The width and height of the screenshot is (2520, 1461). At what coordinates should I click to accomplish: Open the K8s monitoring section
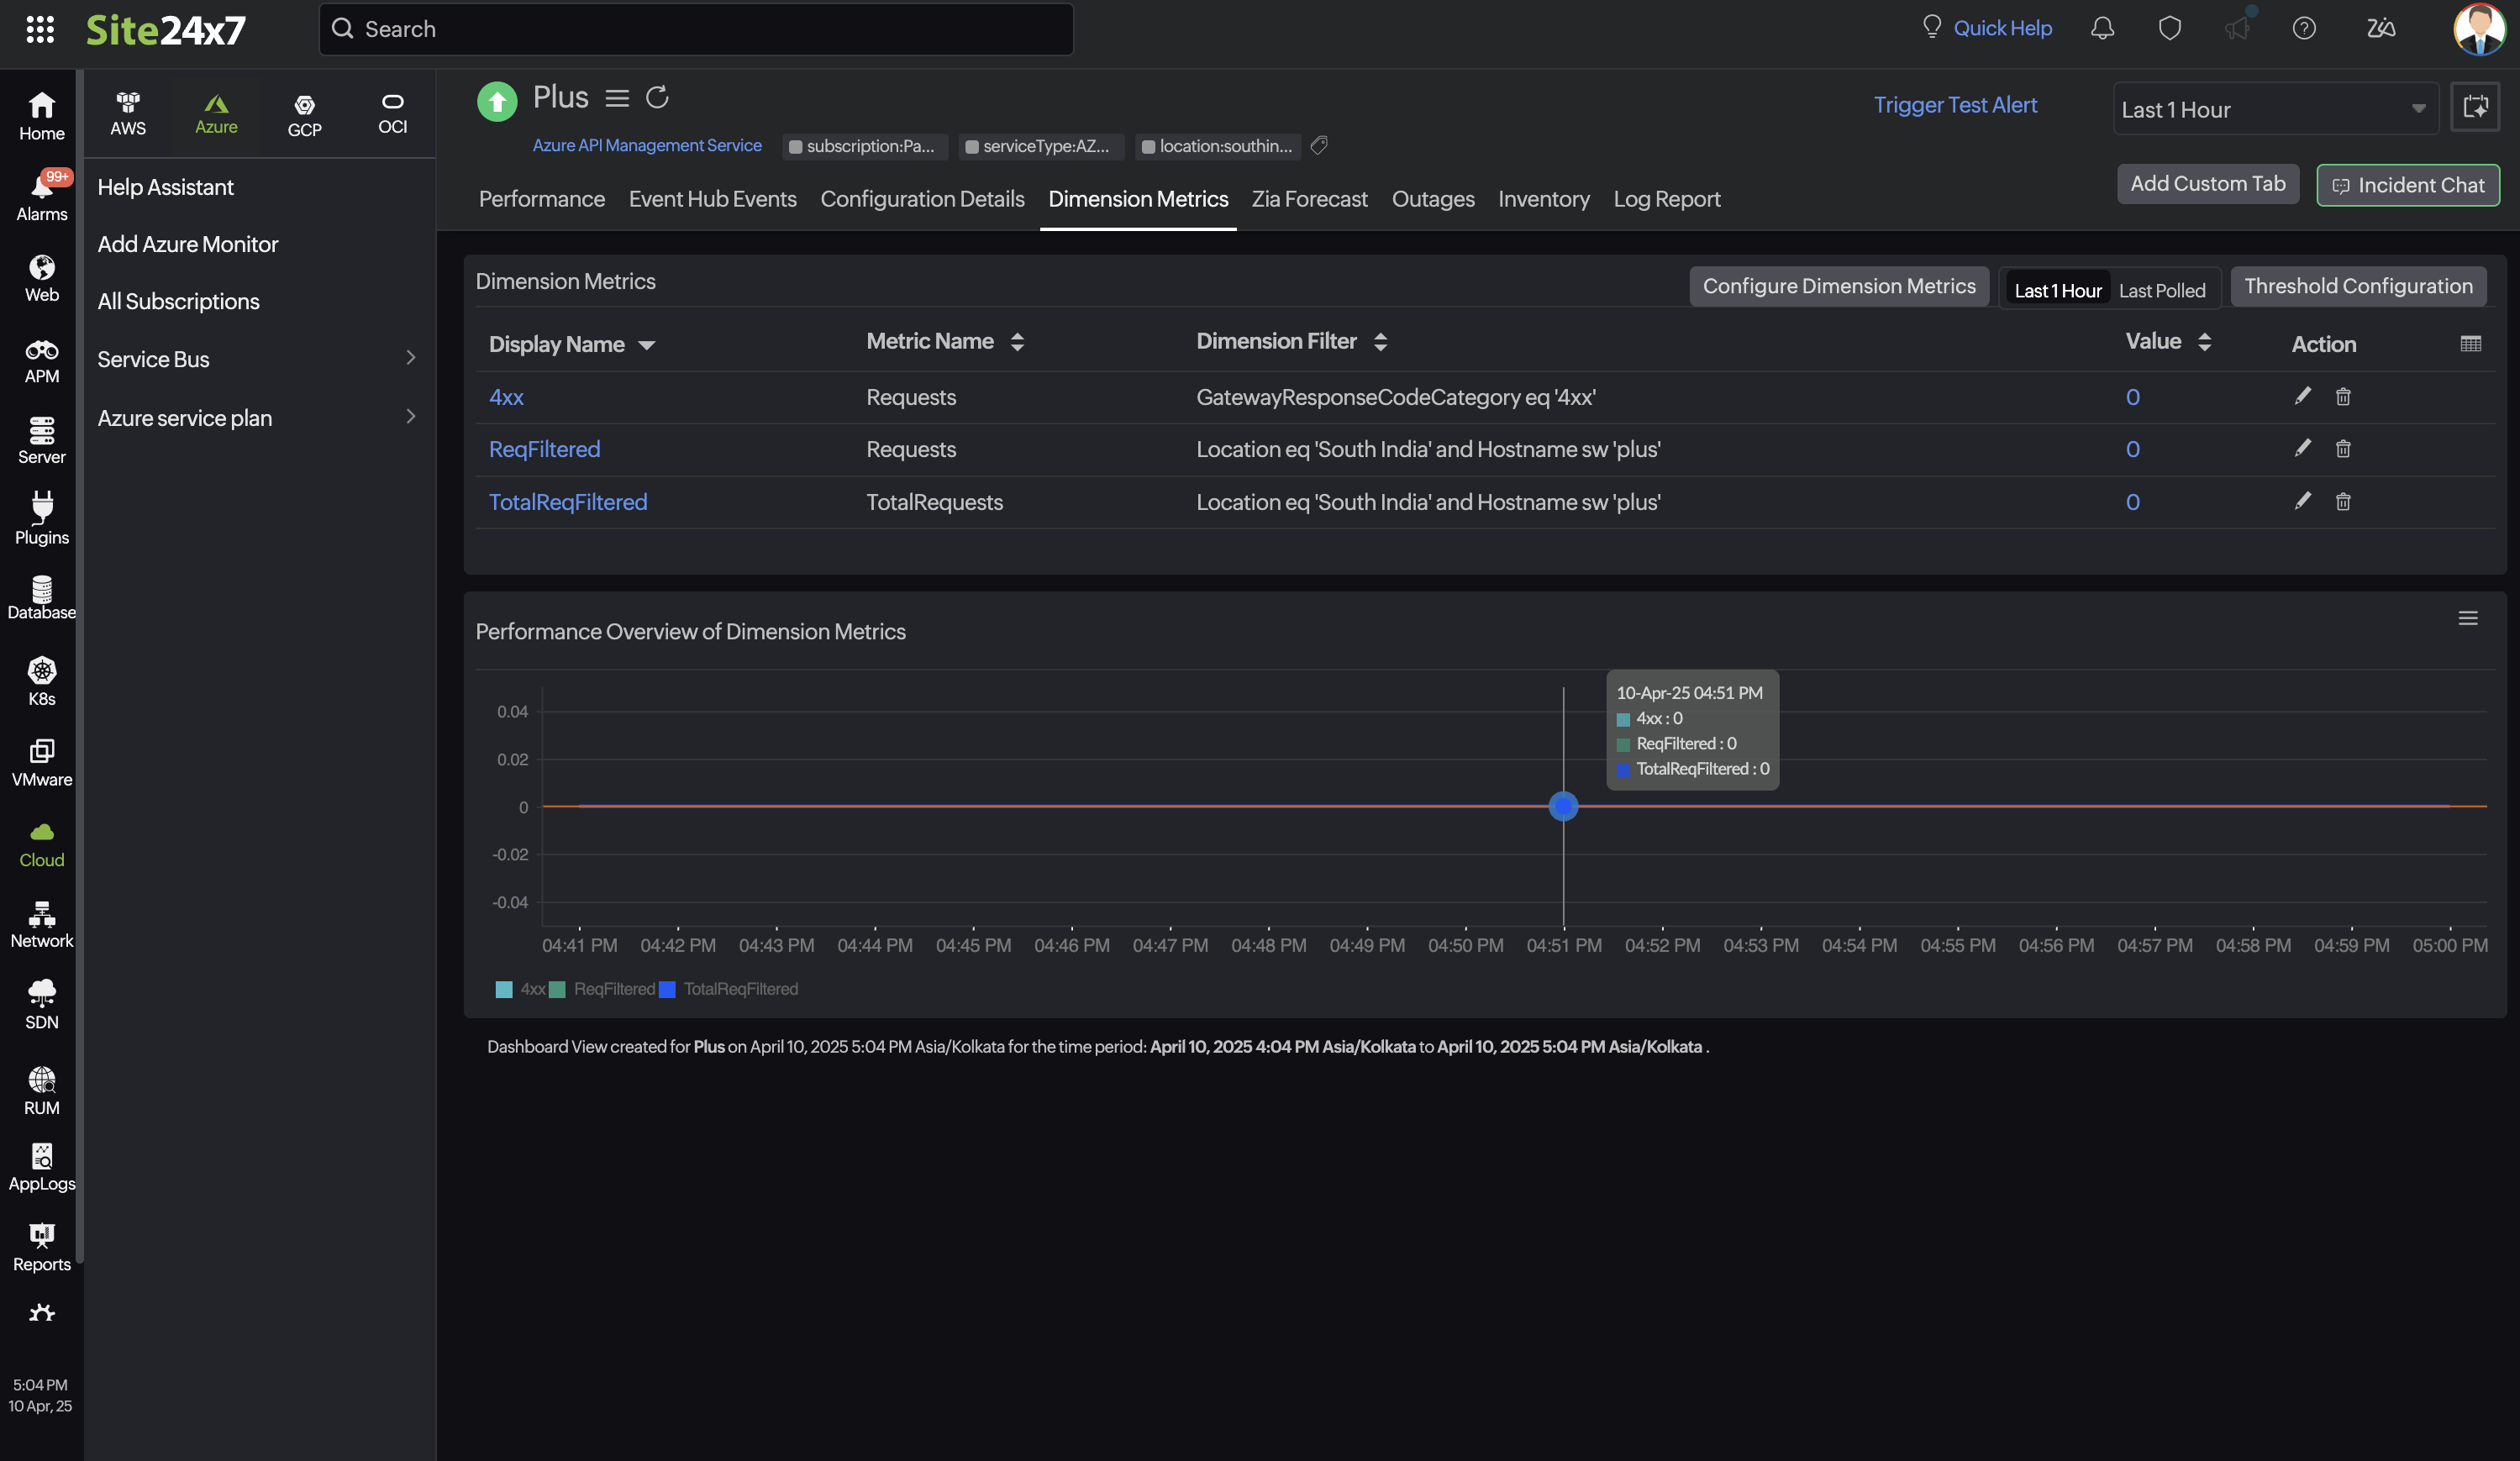tap(41, 681)
